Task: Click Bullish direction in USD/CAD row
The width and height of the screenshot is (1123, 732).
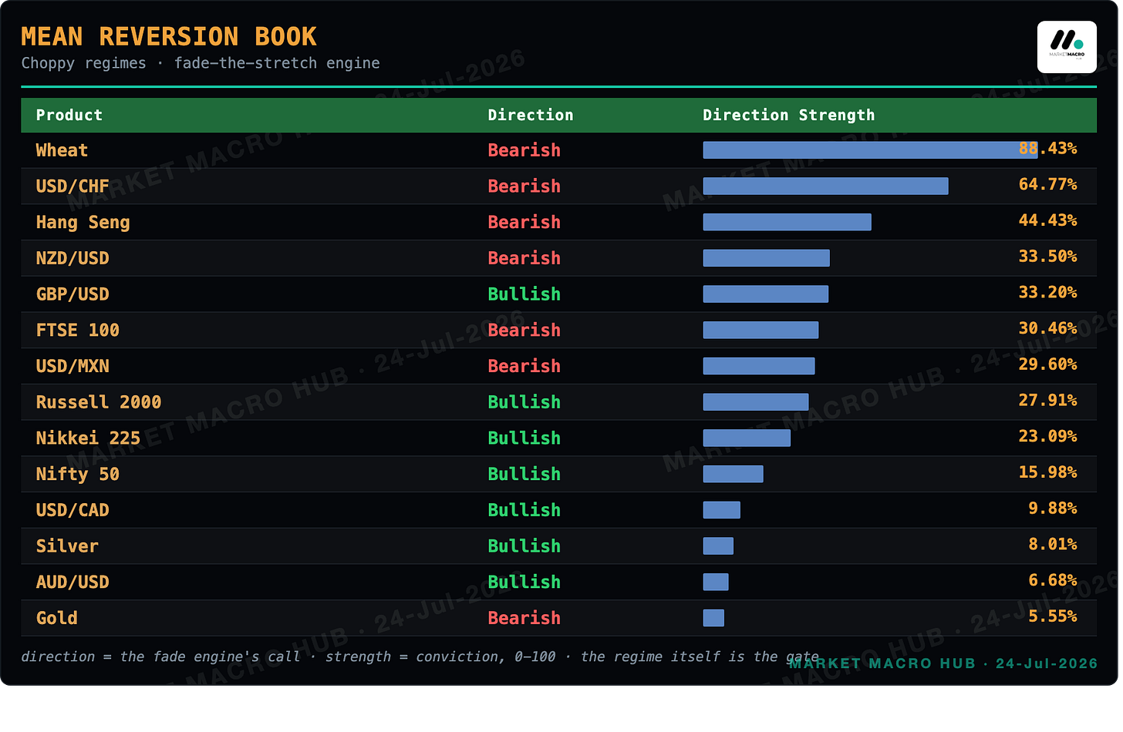Action: pos(524,510)
